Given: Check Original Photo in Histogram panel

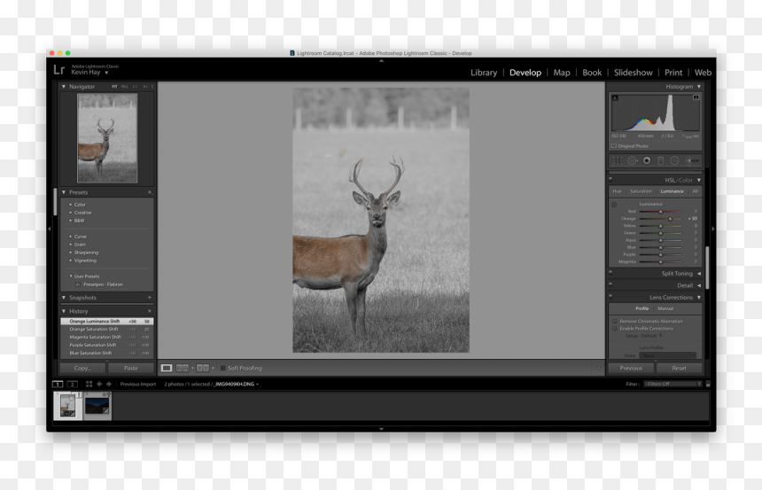Looking at the screenshot, I should (614, 146).
